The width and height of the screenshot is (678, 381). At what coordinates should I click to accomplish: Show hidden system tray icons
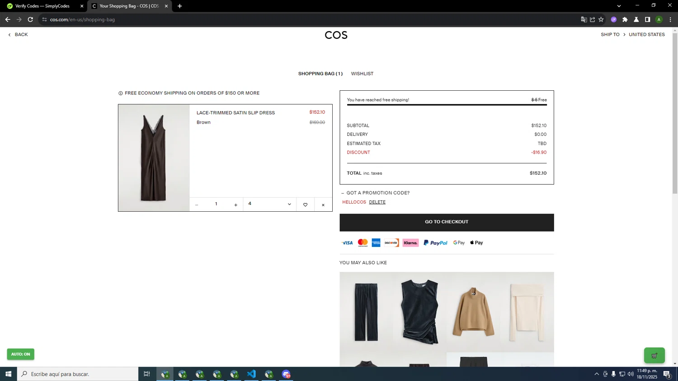point(597,374)
